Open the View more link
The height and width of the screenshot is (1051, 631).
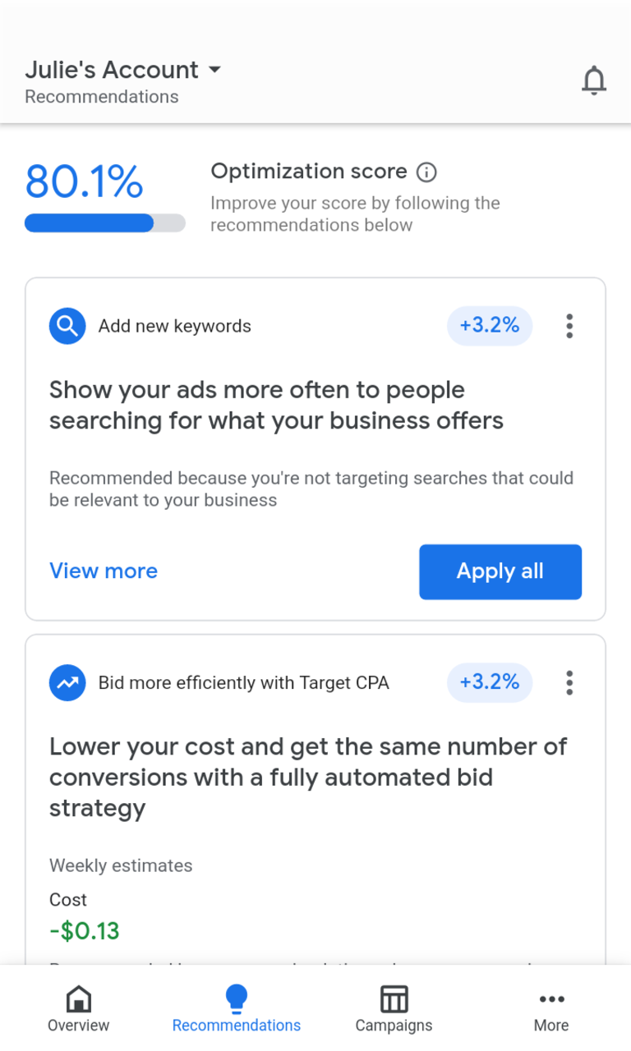click(103, 571)
